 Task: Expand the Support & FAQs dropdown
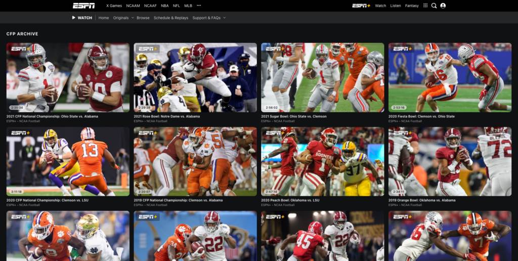coord(224,18)
